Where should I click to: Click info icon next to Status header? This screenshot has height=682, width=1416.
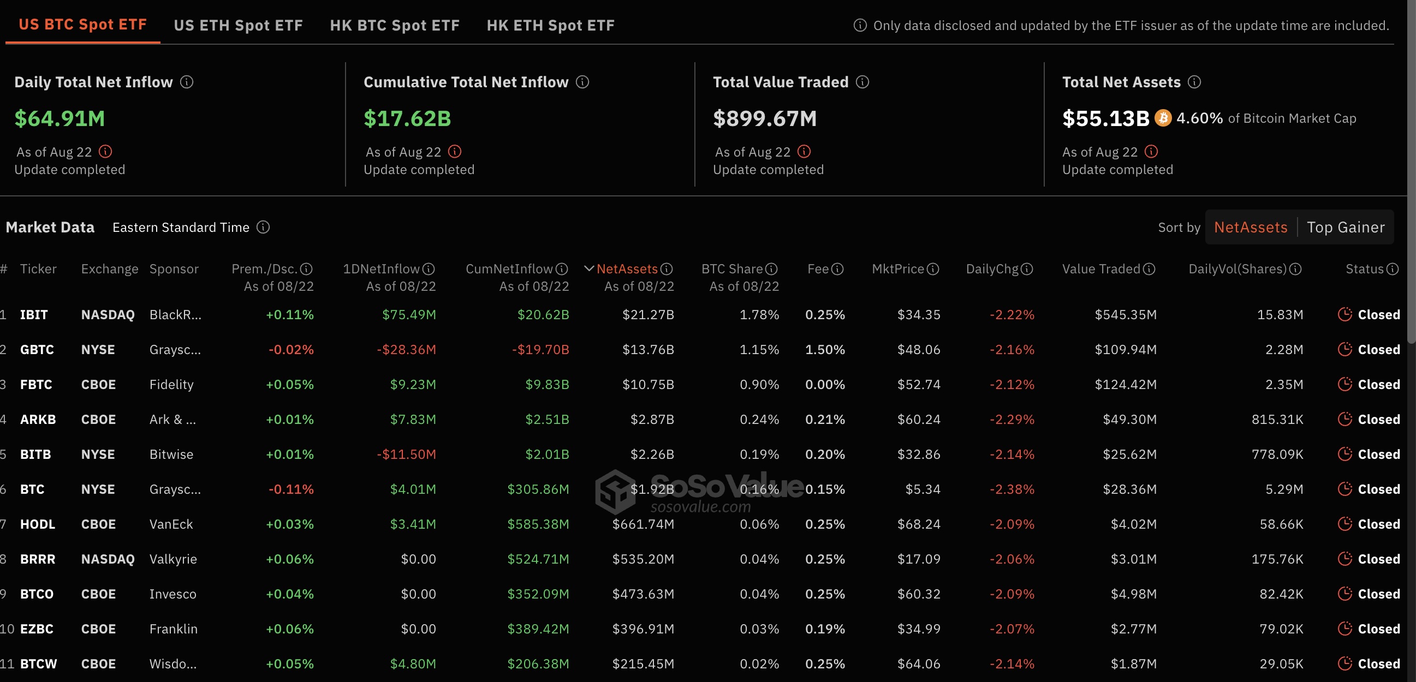coord(1393,269)
